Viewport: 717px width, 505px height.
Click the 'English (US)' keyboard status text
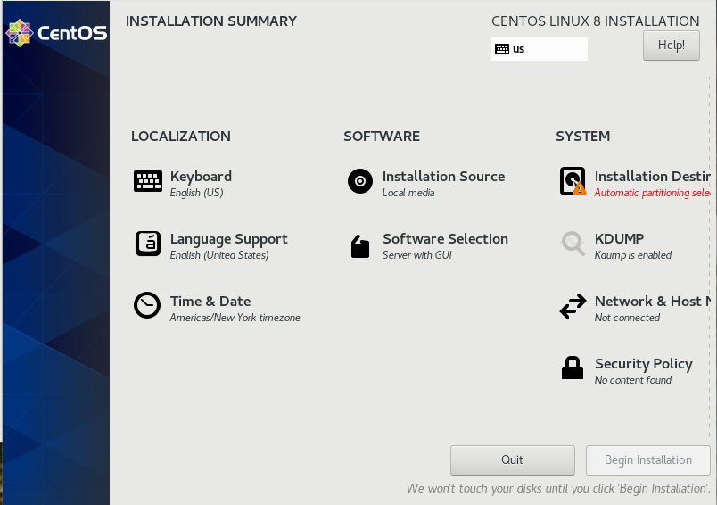(196, 193)
